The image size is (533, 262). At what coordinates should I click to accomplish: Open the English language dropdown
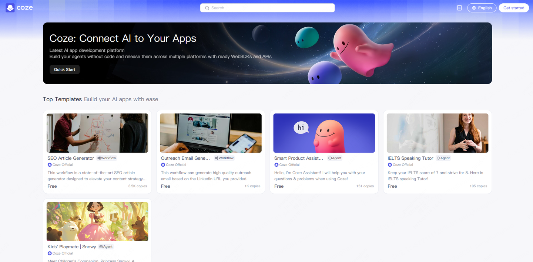point(482,8)
